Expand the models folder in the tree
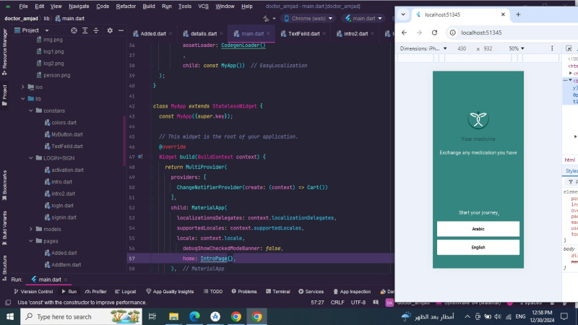This screenshot has width=578, height=325. 30,229
